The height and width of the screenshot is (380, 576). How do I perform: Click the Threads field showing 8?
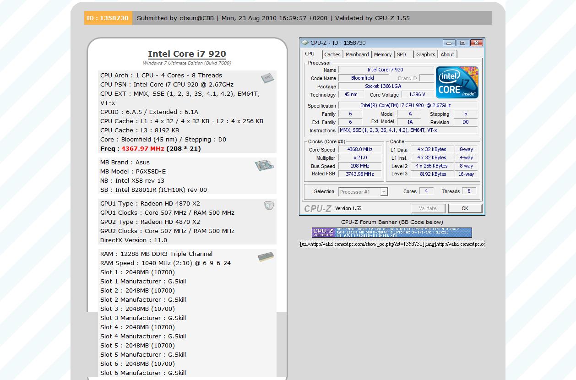click(x=469, y=191)
